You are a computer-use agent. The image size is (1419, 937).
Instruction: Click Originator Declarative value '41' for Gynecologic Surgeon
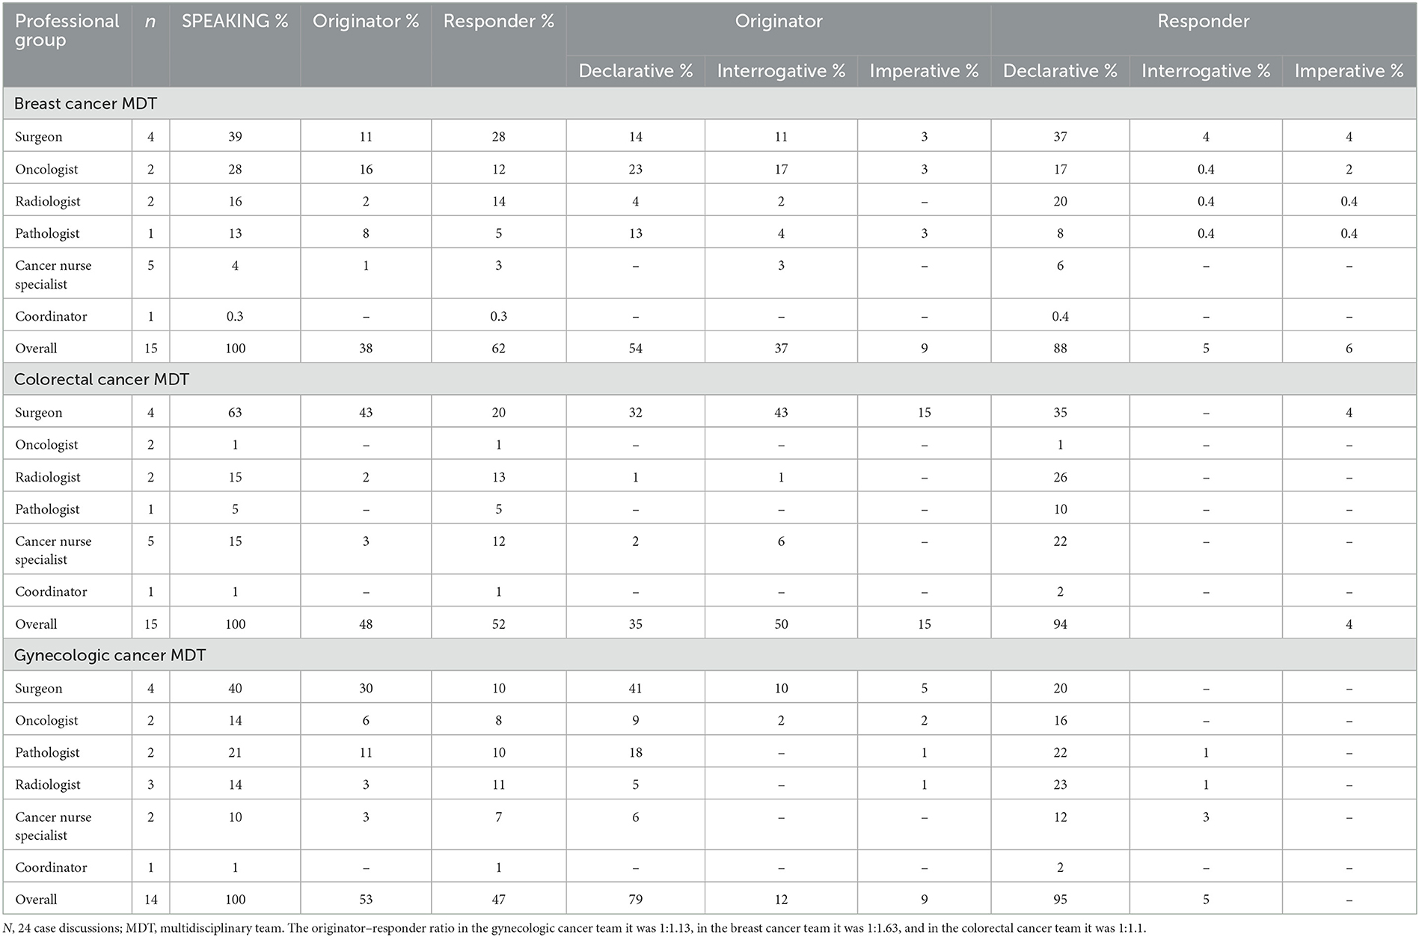636,689
